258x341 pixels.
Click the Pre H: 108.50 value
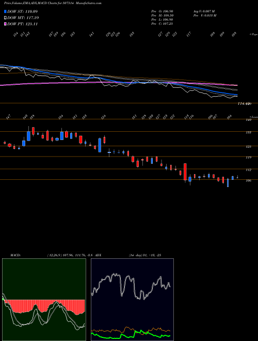[x=162, y=16]
